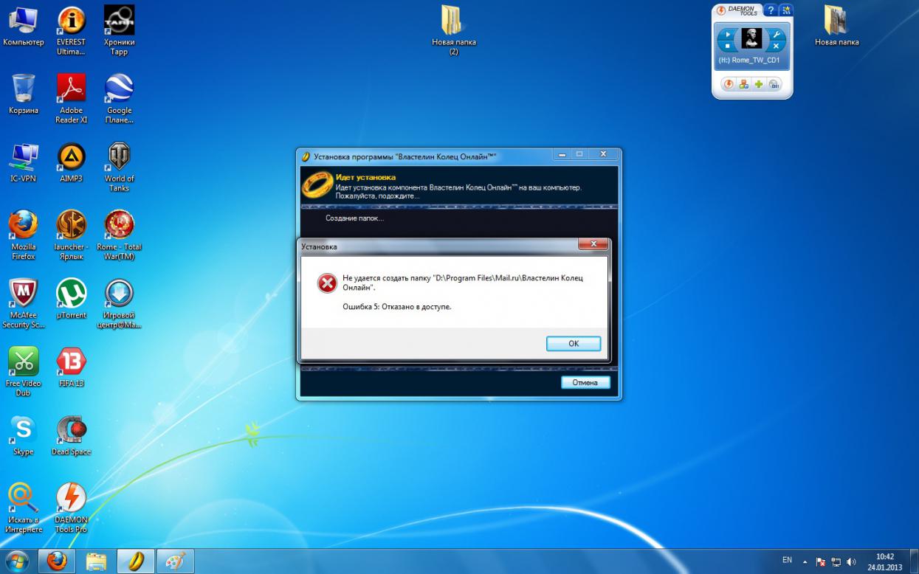Select the DAEMON Tools Pro desktop shortcut
Viewport: 919px width, 574px height.
point(71,508)
